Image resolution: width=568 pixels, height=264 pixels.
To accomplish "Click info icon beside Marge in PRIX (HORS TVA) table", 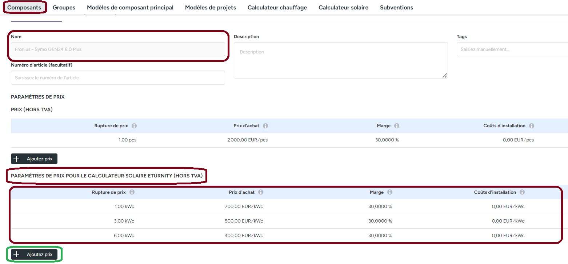I will (x=397, y=126).
